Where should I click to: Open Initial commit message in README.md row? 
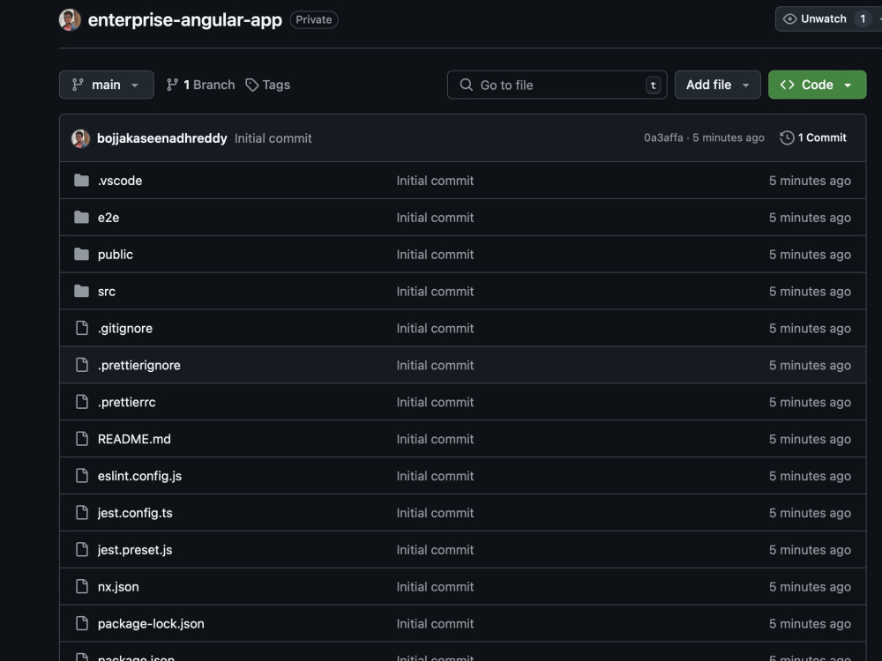pyautogui.click(x=435, y=439)
